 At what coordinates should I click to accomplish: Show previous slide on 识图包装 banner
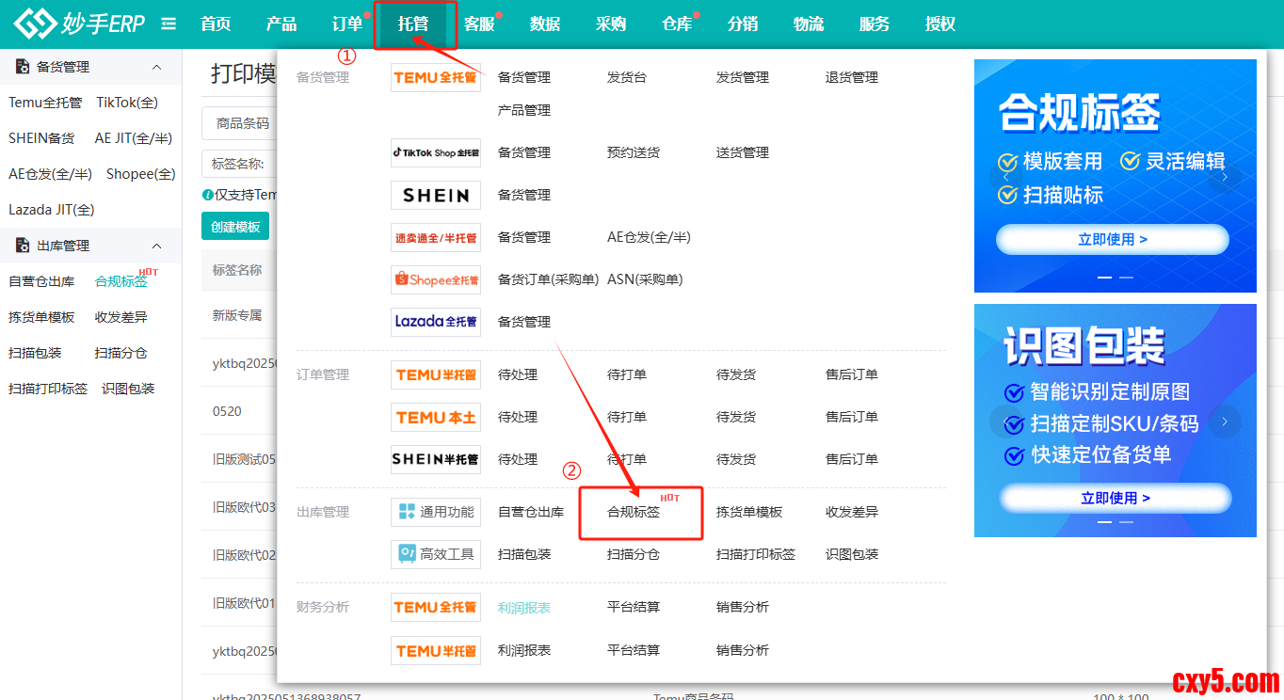click(1005, 422)
